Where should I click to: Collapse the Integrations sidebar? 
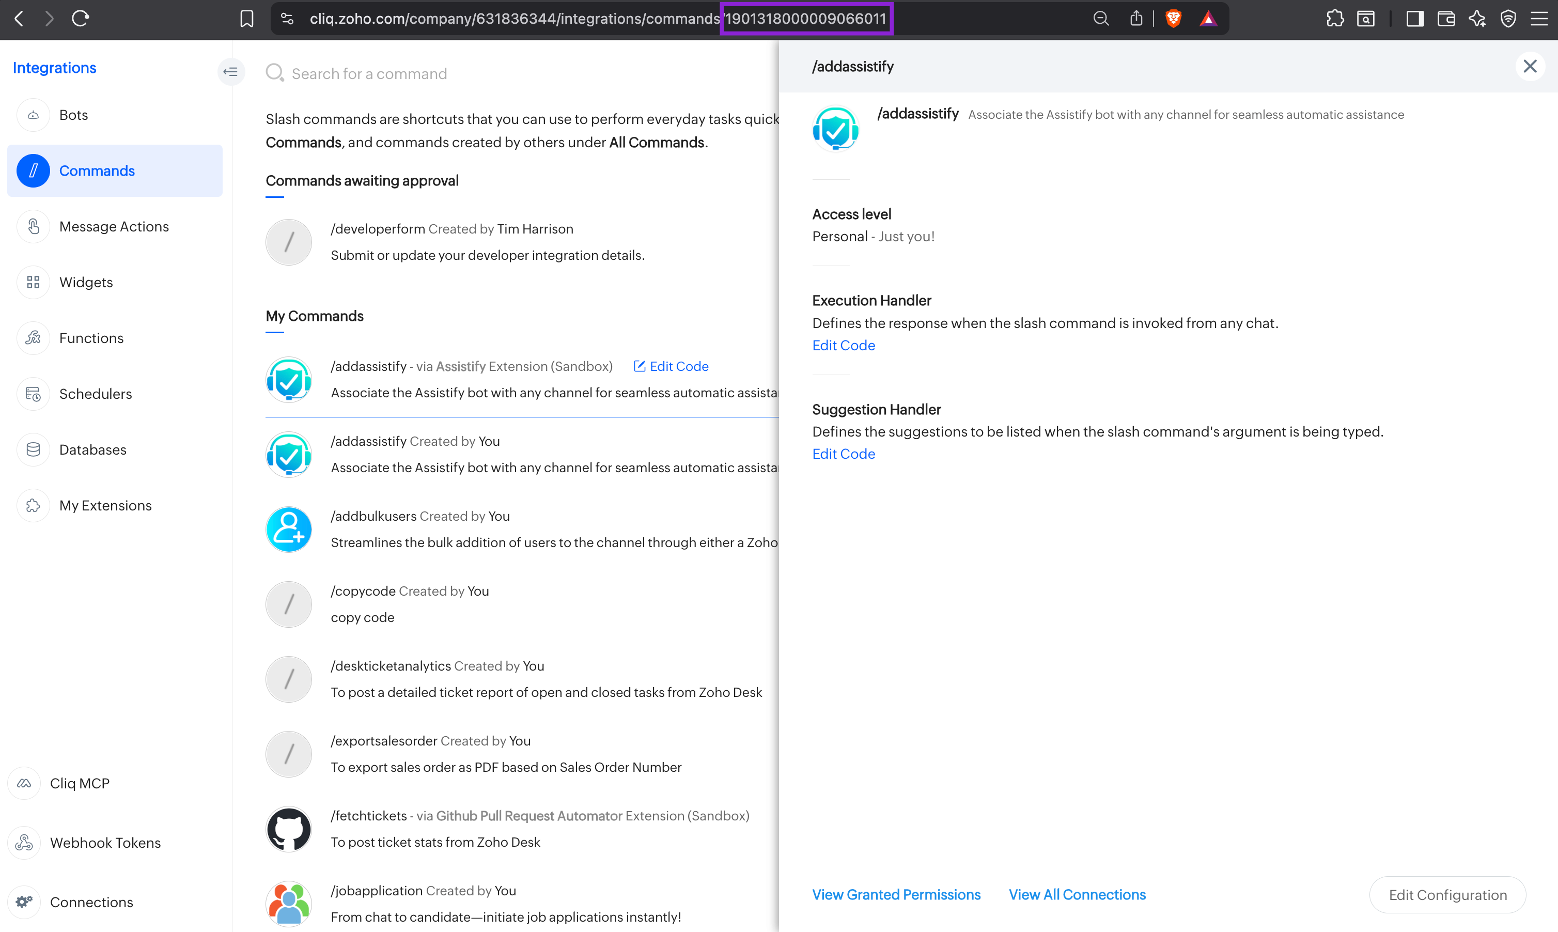230,72
